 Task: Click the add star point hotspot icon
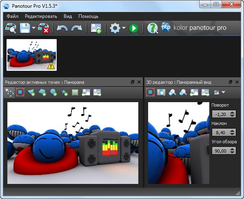pos(64,93)
